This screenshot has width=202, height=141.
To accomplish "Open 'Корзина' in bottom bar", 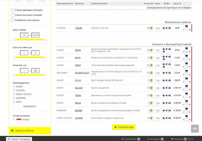I will point(182,139).
